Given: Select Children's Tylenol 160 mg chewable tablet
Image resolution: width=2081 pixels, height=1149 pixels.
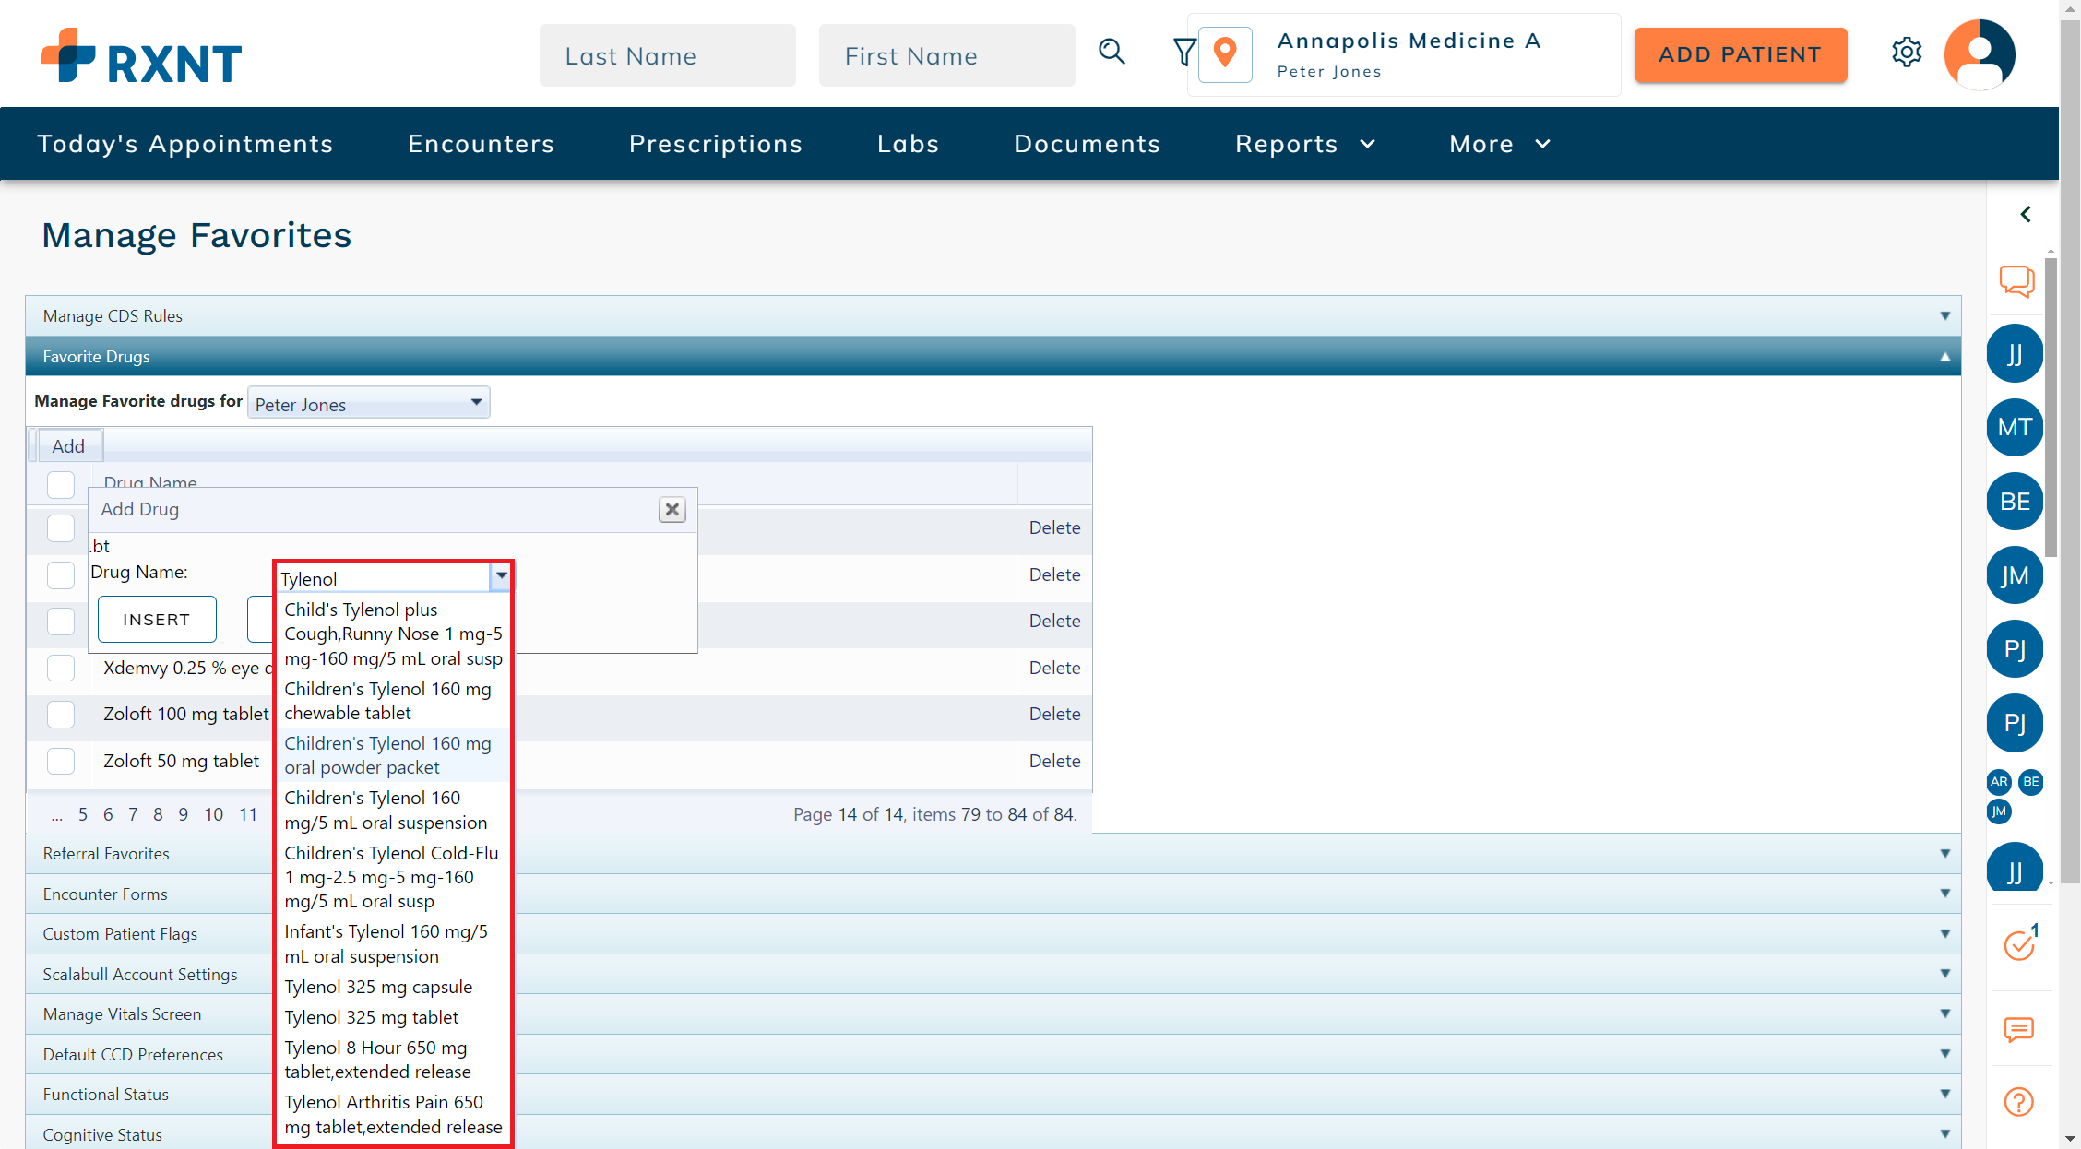Looking at the screenshot, I should tap(392, 701).
